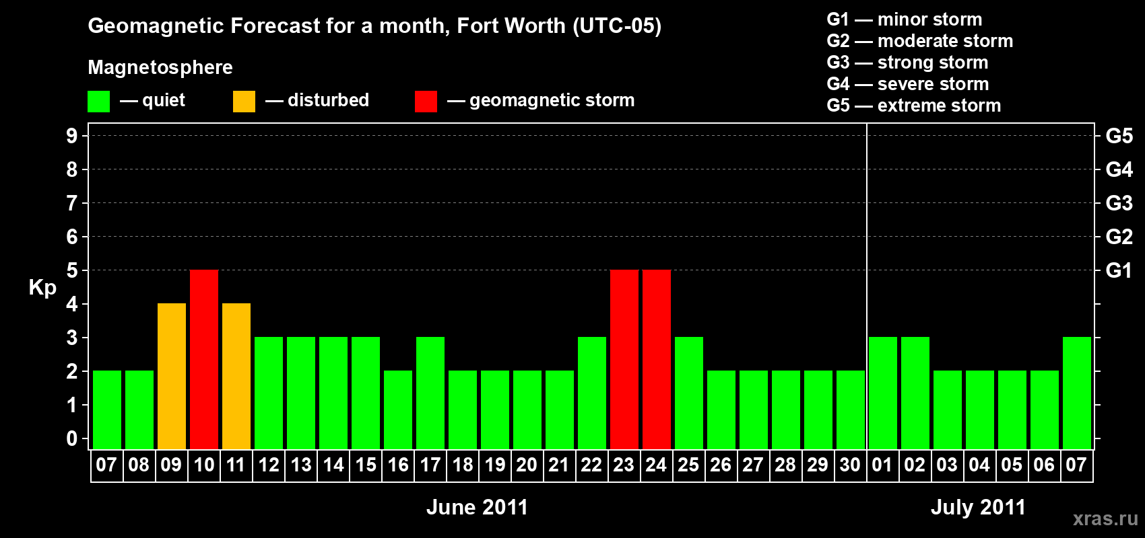This screenshot has width=1145, height=538.
Task: Click 'G3 — strong storm' legend line
Action: 908,63
